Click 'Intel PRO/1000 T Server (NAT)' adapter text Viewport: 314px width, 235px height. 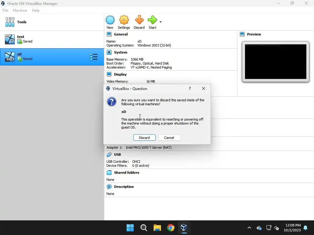pyautogui.click(x=149, y=147)
